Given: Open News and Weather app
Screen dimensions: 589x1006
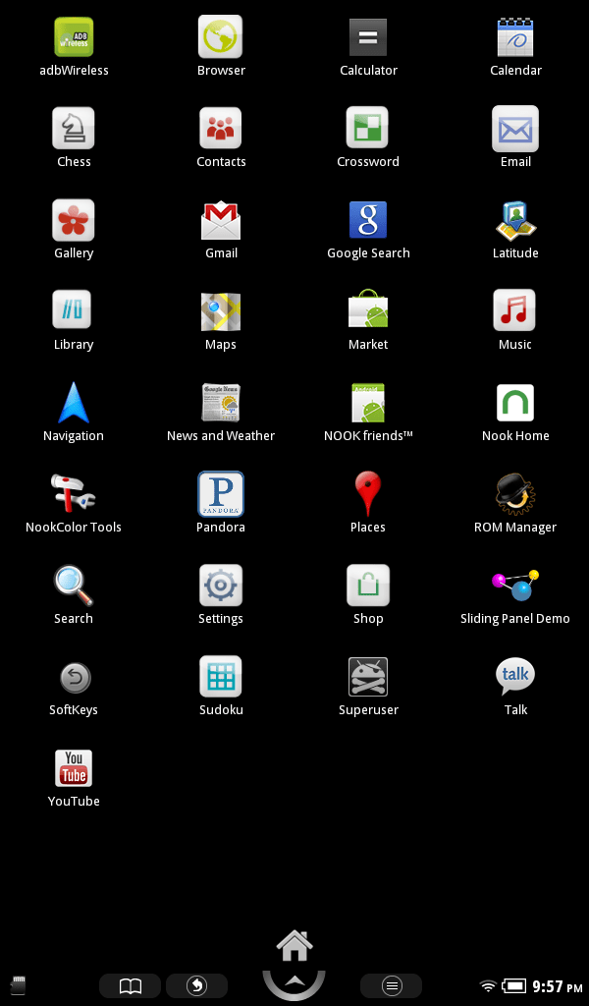Looking at the screenshot, I should [221, 402].
